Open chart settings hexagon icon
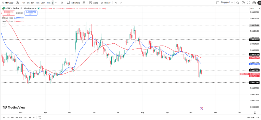 coord(243,3)
